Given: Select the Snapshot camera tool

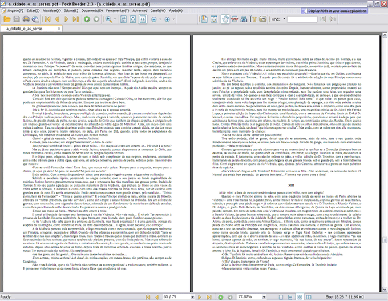Looking at the screenshot, I should point(263,19).
